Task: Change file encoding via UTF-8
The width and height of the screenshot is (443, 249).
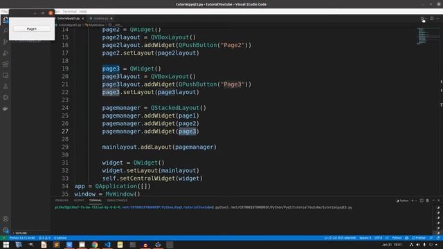Action: (378, 238)
